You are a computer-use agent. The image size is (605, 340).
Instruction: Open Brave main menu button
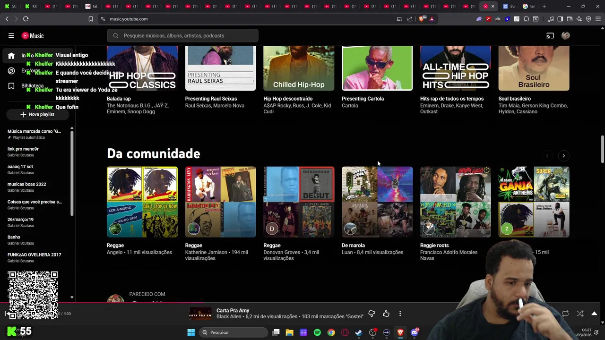point(598,19)
